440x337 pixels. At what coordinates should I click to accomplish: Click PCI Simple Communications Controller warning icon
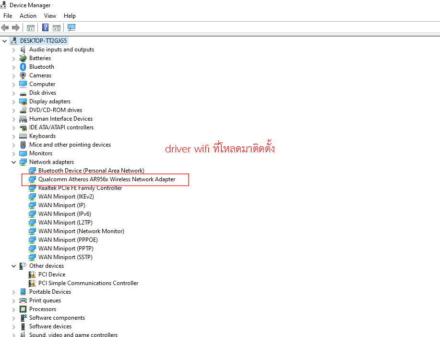pyautogui.click(x=32, y=283)
